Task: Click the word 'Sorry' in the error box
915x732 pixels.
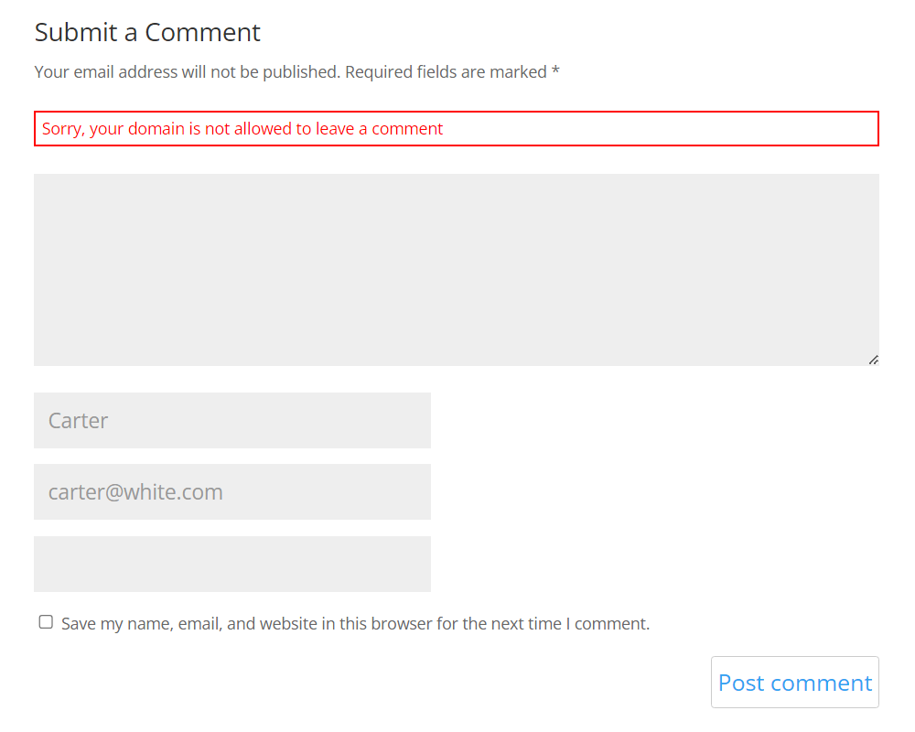Action: pos(63,128)
